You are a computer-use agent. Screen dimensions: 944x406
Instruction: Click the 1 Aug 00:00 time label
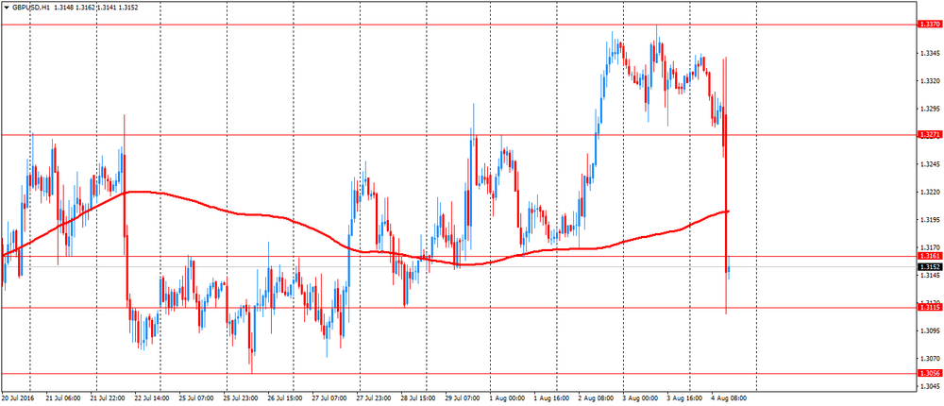click(509, 398)
